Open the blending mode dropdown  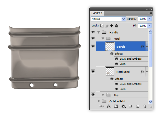[x=123, y=19]
